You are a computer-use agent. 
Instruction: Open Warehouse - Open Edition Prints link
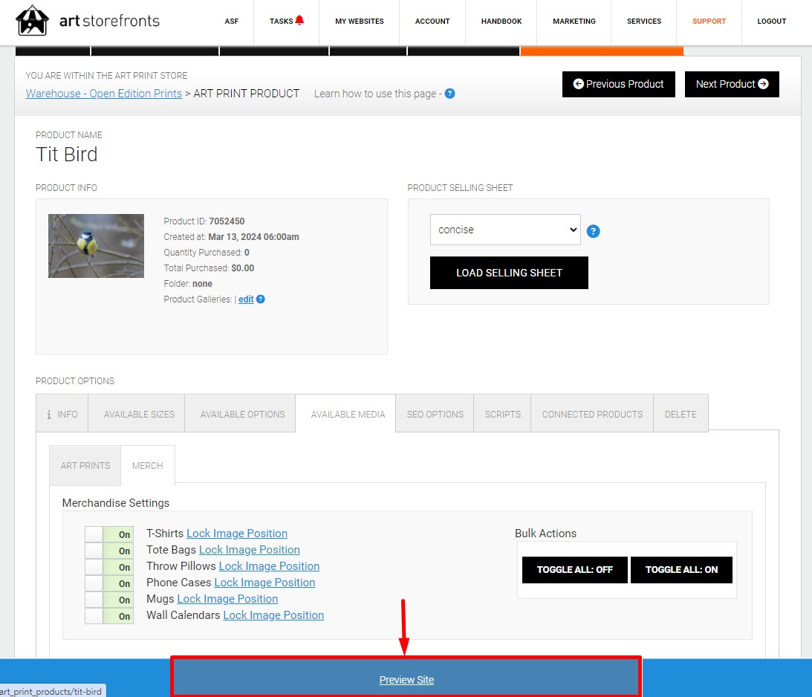(x=103, y=94)
